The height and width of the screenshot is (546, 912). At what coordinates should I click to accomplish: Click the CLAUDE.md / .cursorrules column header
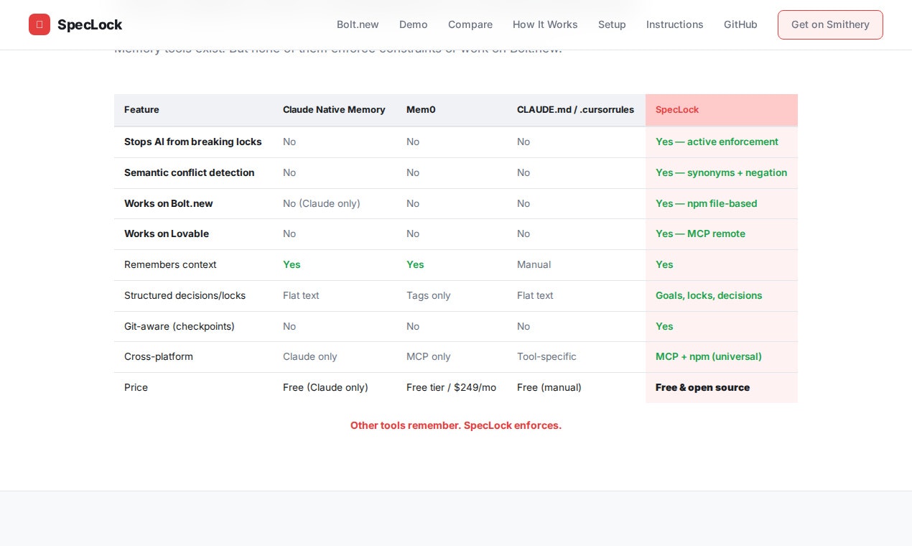point(575,110)
